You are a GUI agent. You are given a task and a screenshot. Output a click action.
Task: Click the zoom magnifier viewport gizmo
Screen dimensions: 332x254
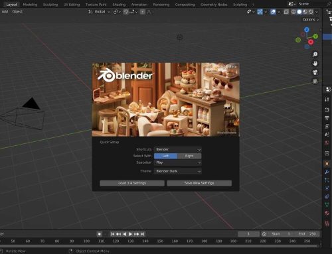pos(315,54)
